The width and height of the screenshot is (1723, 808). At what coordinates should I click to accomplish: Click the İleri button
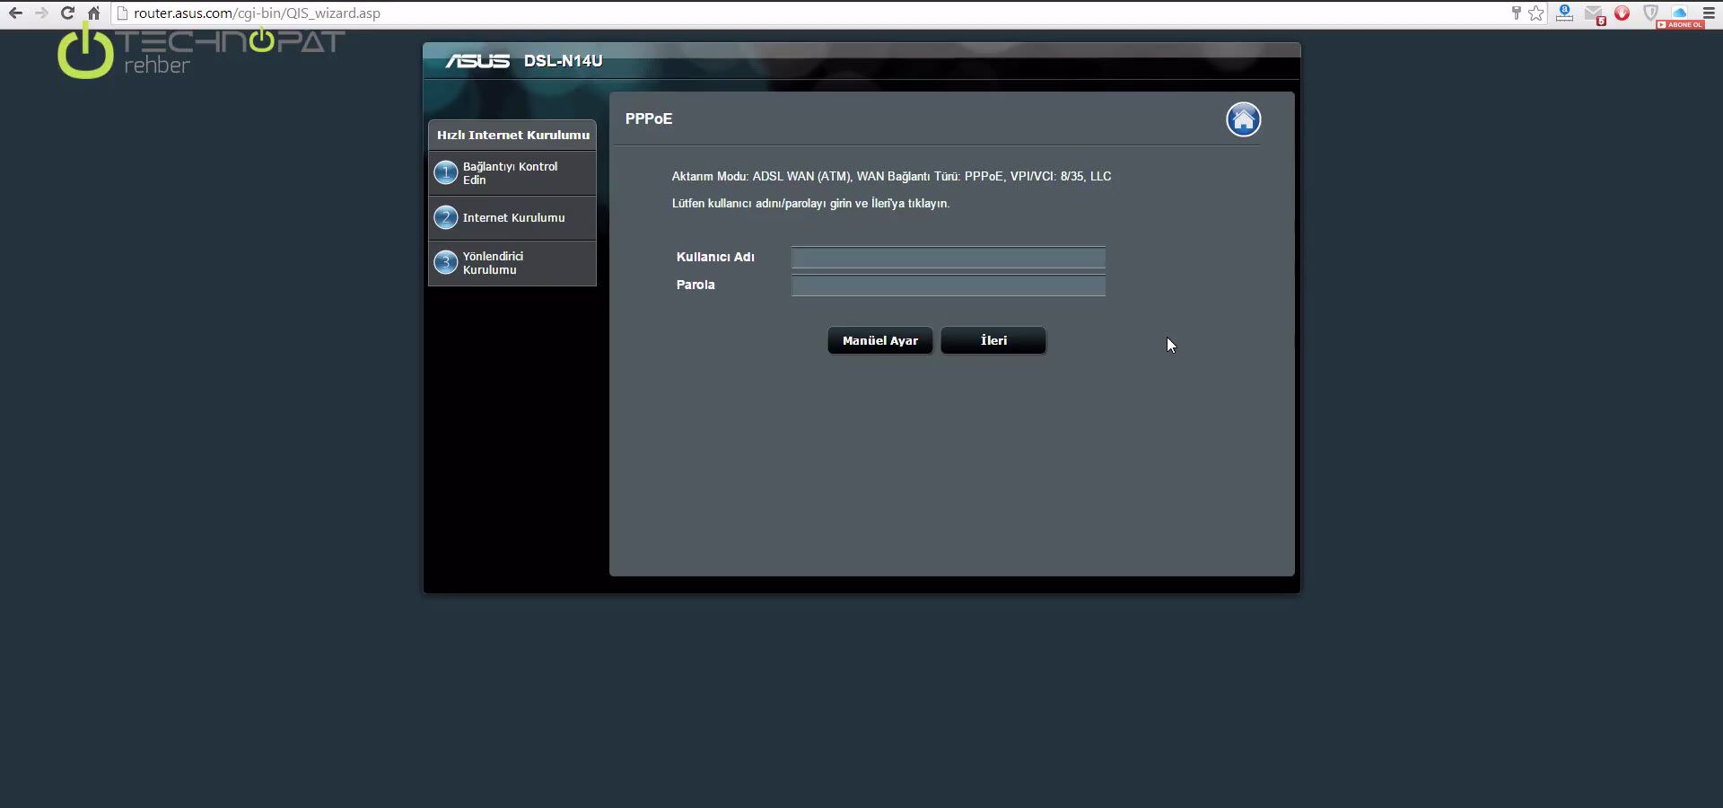(993, 340)
